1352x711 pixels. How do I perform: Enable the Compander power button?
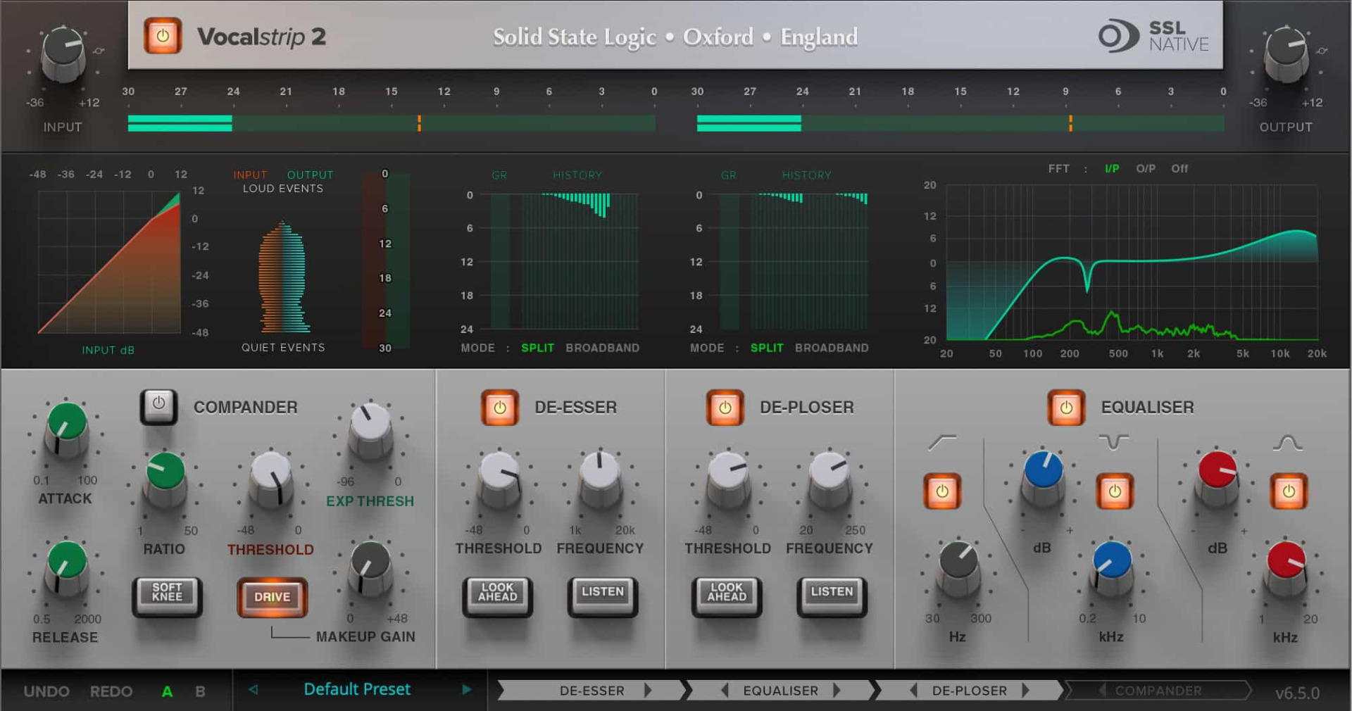(x=158, y=406)
